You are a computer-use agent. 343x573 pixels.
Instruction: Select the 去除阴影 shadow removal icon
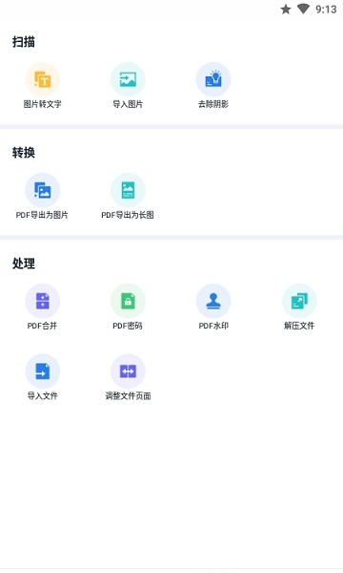pyautogui.click(x=213, y=79)
